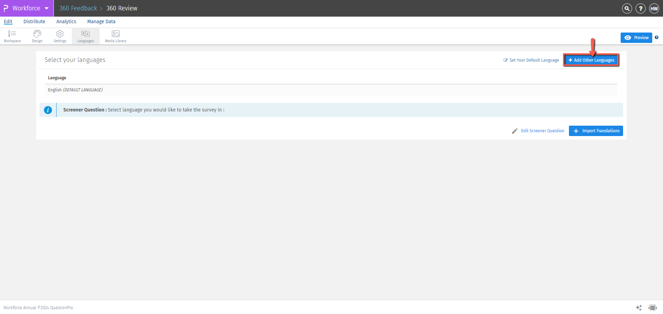Click Add Other Languages button
The image size is (663, 314).
(x=591, y=60)
